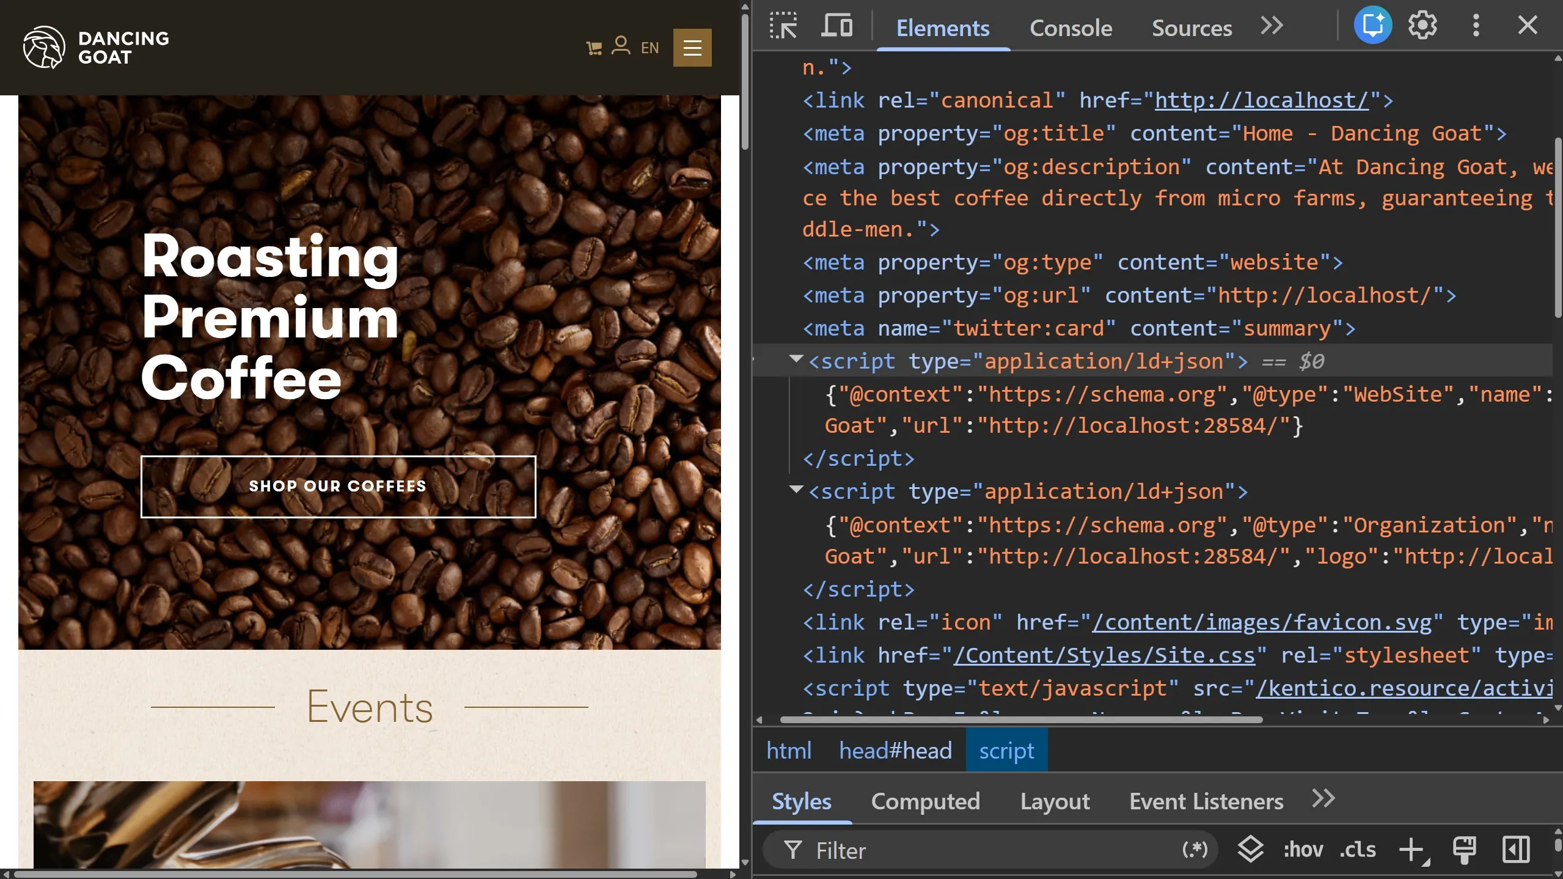
Task: Focus the styles Filter input field
Action: tap(990, 850)
